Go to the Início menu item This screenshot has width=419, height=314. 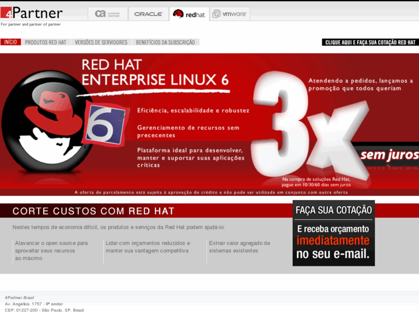point(10,42)
